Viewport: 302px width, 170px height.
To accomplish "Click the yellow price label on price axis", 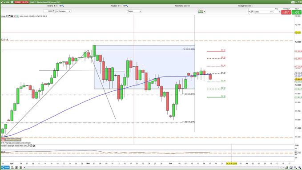I will click(298, 32).
